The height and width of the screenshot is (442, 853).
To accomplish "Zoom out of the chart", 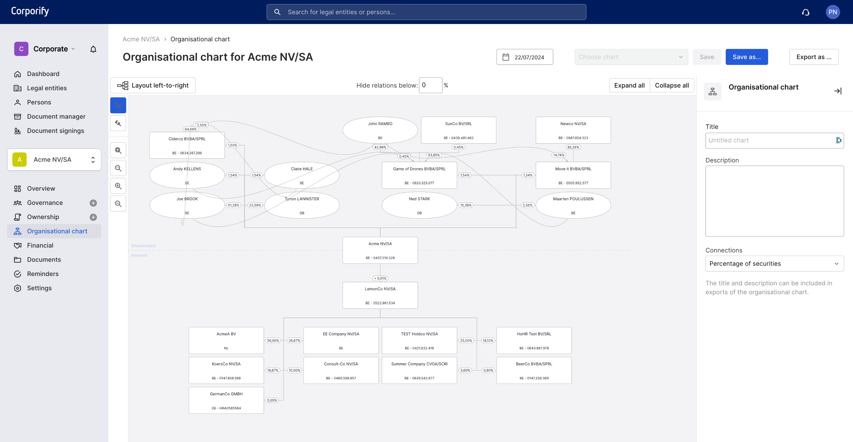I will (x=118, y=204).
